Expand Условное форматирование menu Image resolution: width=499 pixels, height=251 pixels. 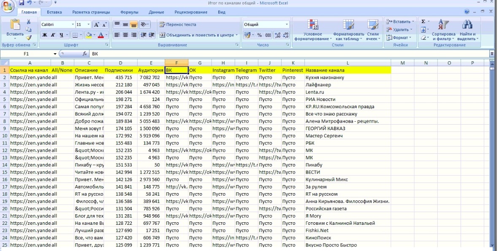point(313,30)
